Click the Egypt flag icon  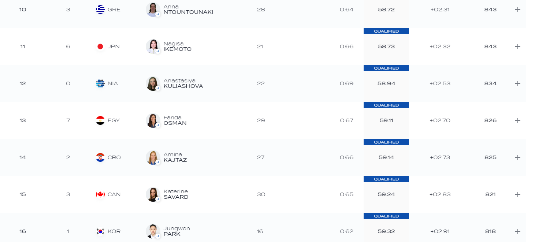100,120
